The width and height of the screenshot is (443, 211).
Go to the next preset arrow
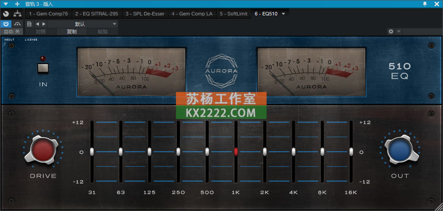pos(44,24)
